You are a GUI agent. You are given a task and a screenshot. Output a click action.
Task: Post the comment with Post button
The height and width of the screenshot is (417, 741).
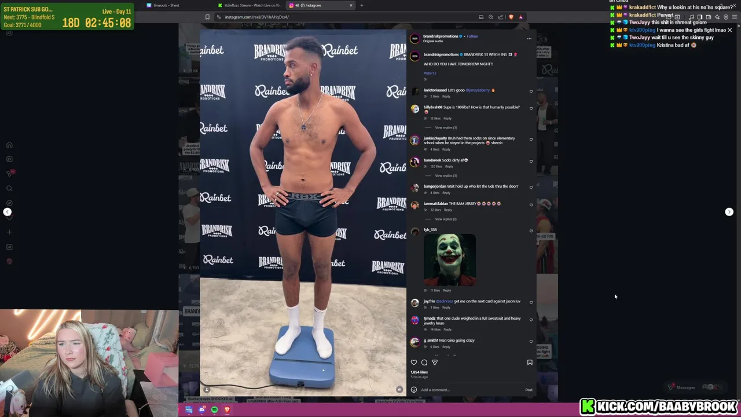click(529, 390)
